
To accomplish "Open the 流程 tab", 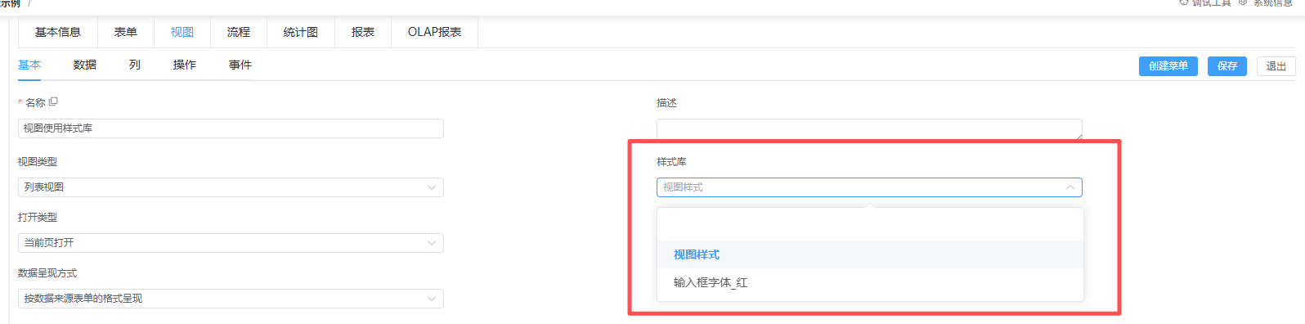I will 239,32.
